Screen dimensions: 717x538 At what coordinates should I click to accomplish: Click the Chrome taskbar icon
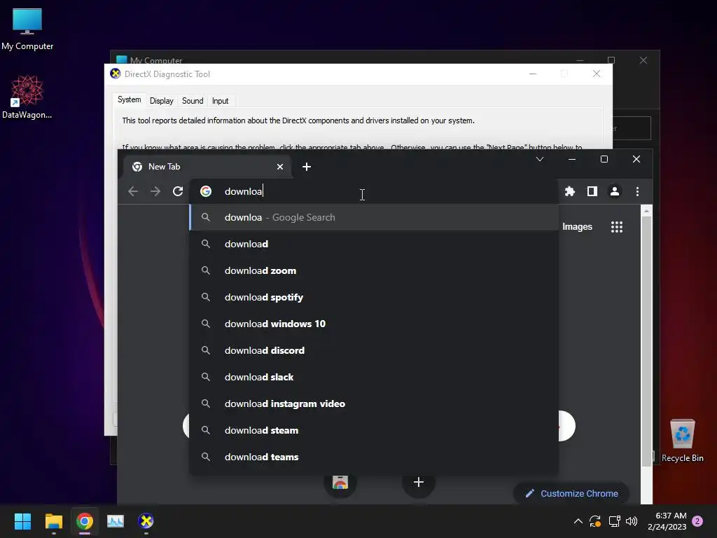click(85, 521)
